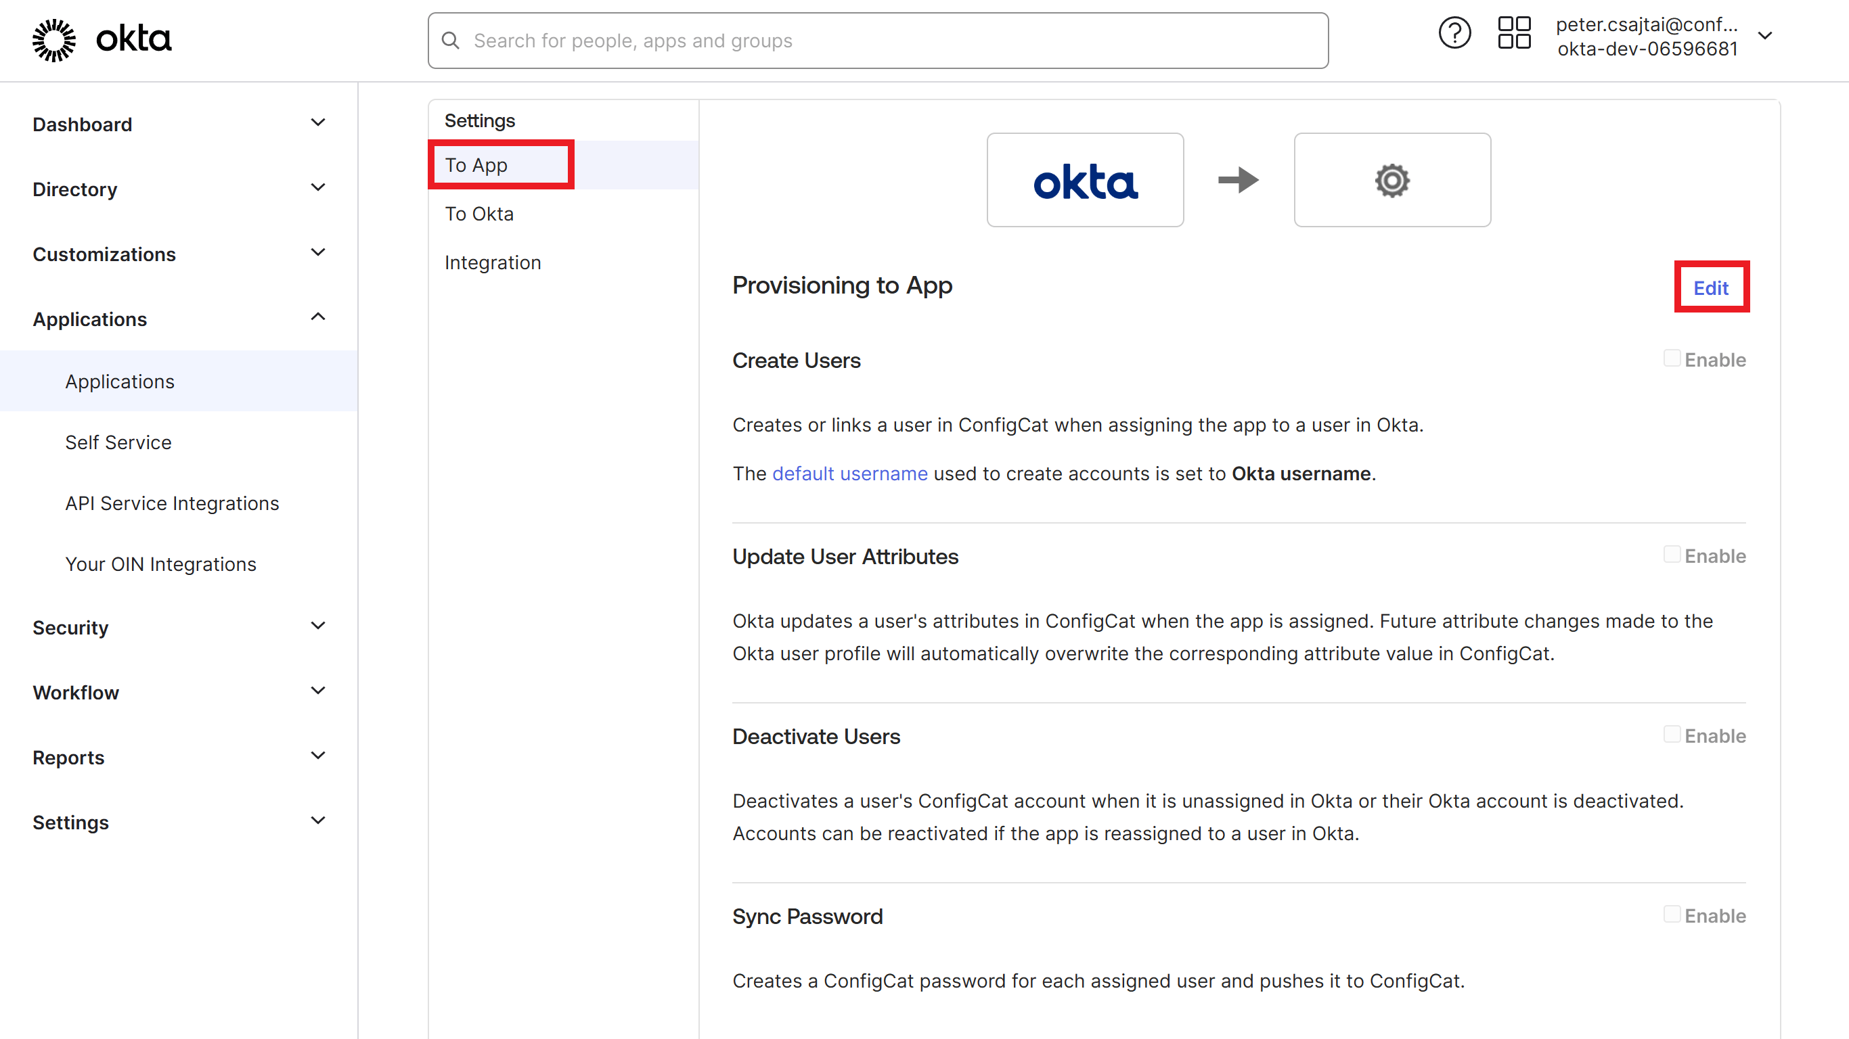
Task: Open the help question mark icon
Action: pos(1454,32)
